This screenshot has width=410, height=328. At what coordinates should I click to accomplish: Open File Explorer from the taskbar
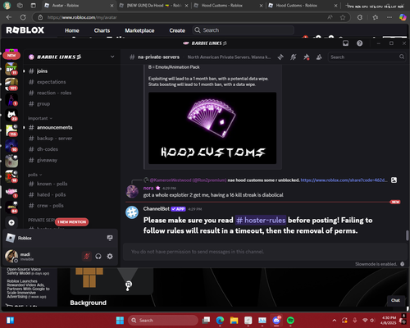235,321
